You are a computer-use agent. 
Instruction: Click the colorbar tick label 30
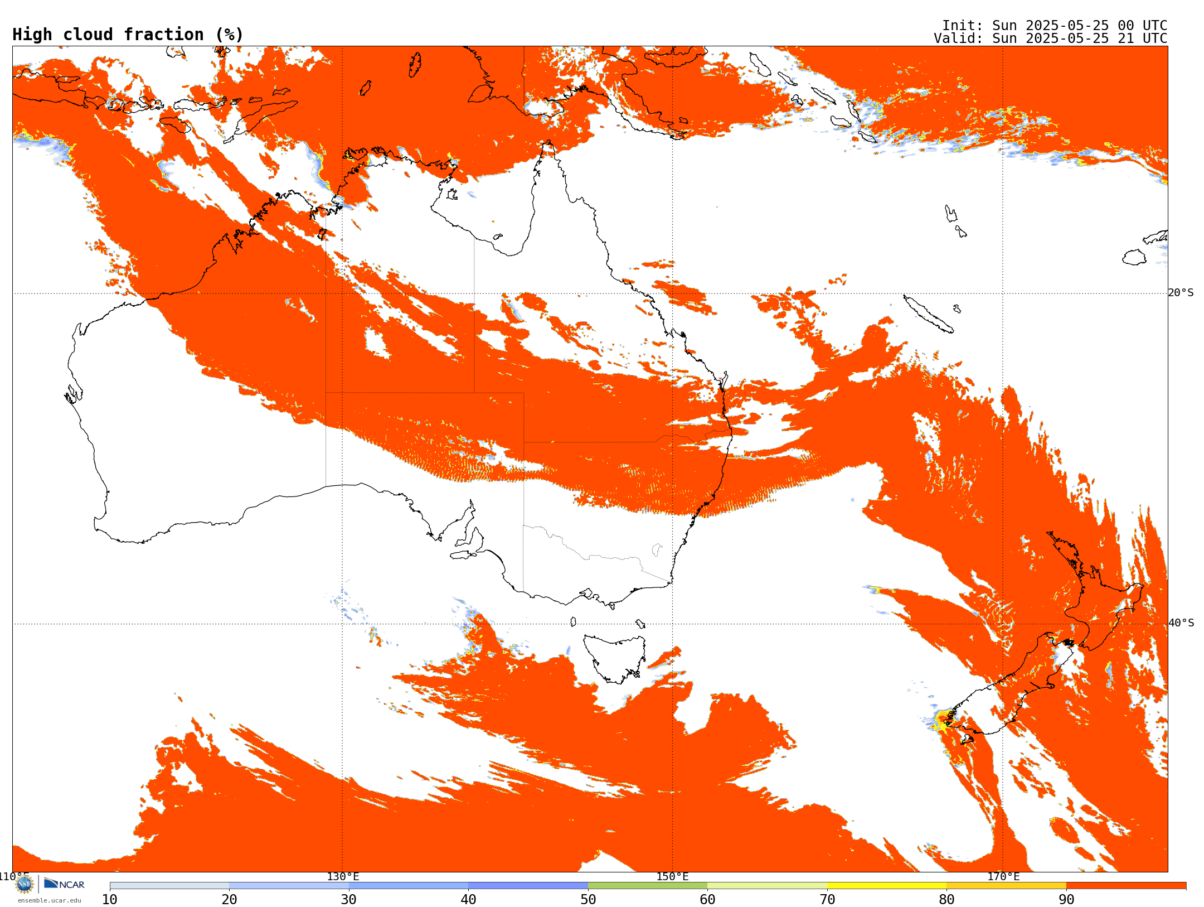click(349, 899)
